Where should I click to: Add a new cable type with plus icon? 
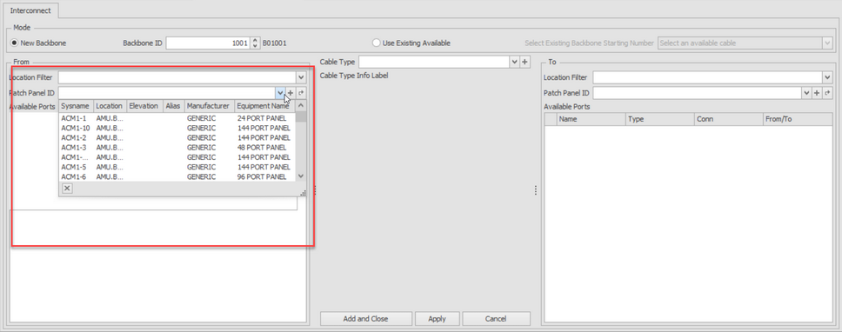(525, 62)
